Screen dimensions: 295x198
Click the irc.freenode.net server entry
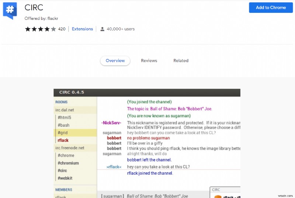[x=70, y=147]
